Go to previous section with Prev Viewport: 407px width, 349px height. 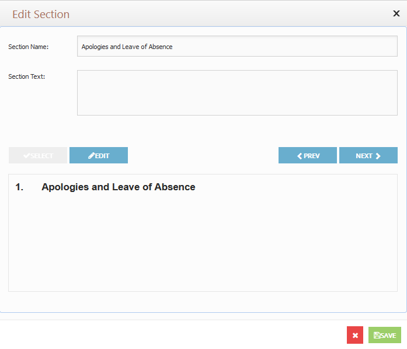[308, 155]
